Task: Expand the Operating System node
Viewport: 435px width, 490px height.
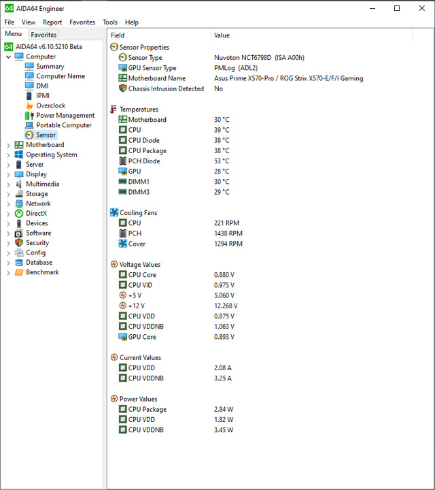Action: 8,154
